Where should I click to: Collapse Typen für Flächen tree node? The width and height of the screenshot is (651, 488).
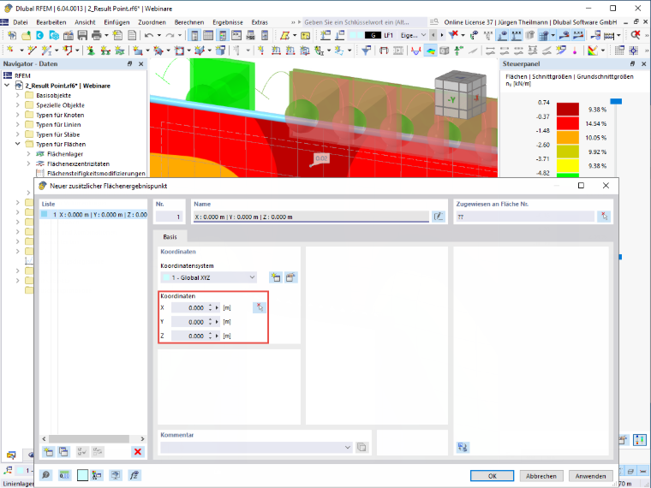17,144
